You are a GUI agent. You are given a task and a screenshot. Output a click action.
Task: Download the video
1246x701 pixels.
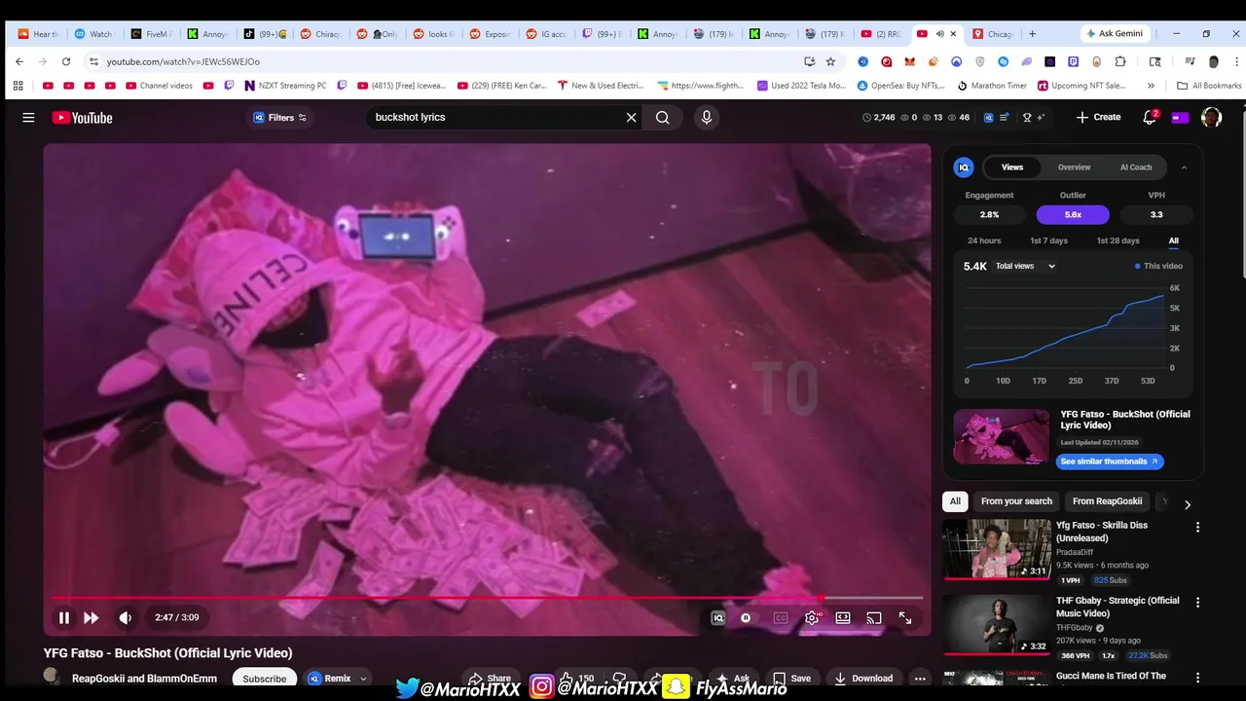click(863, 679)
